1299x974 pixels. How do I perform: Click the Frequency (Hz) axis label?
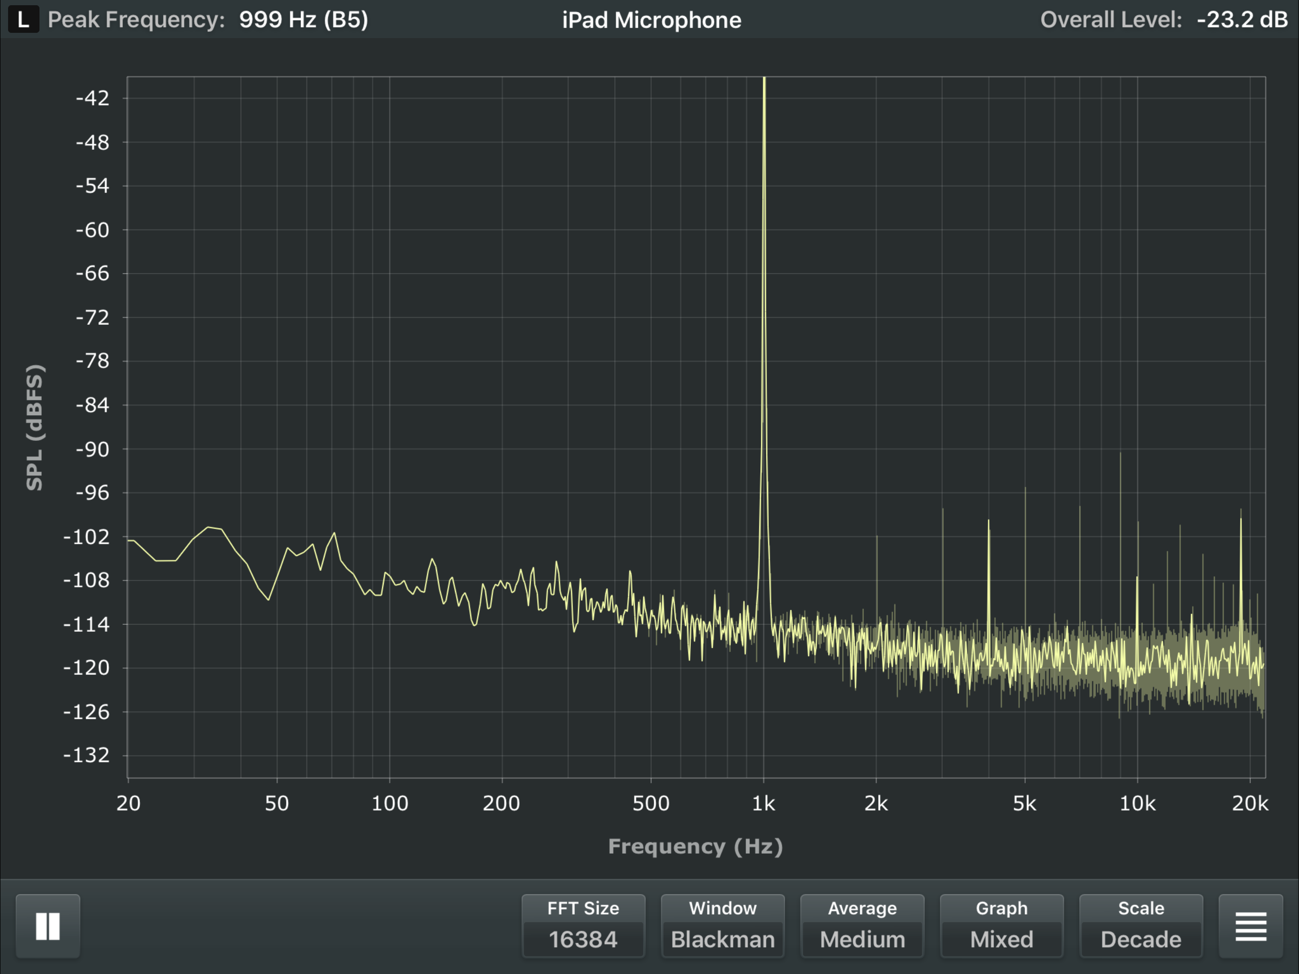(x=695, y=847)
